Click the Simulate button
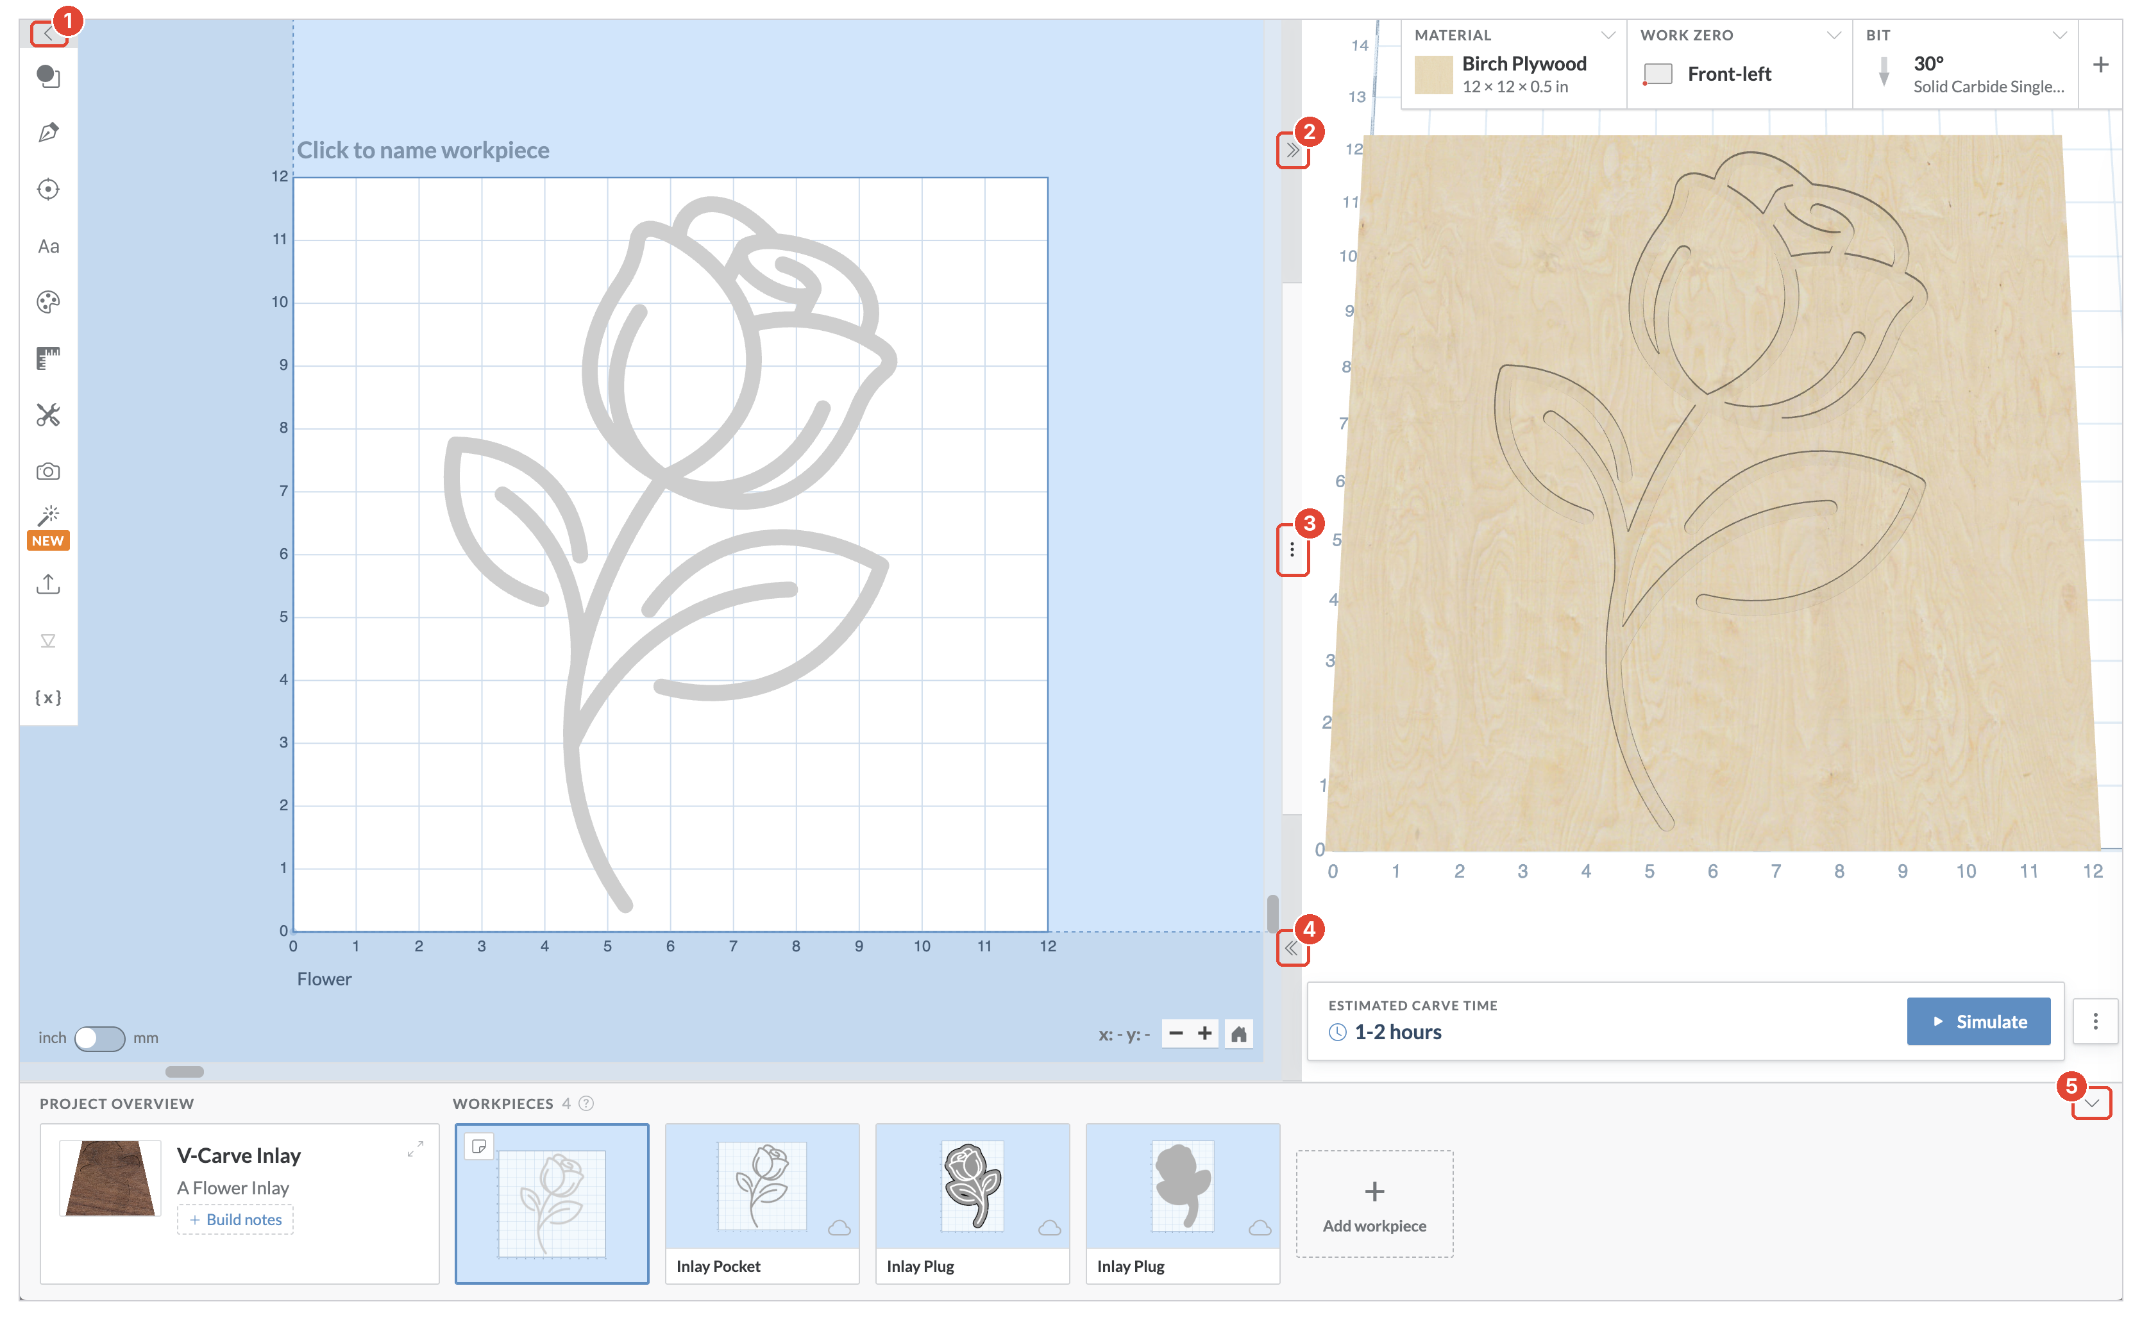 click(x=1978, y=1021)
